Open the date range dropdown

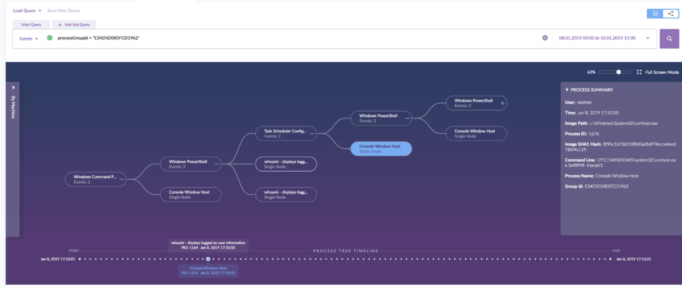click(x=647, y=38)
